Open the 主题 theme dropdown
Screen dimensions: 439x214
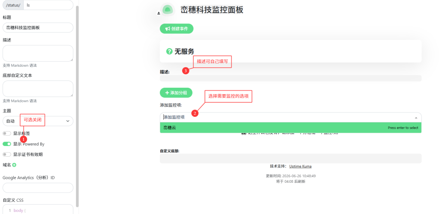(38, 121)
